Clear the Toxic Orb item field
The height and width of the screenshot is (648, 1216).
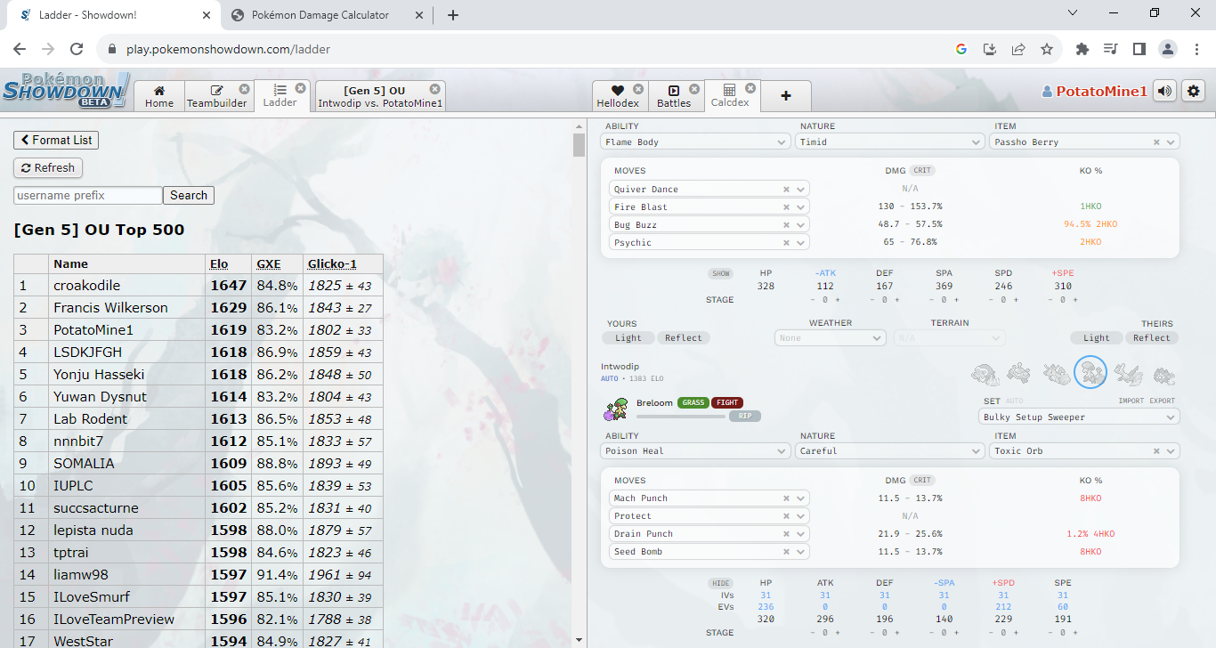[x=1156, y=451]
